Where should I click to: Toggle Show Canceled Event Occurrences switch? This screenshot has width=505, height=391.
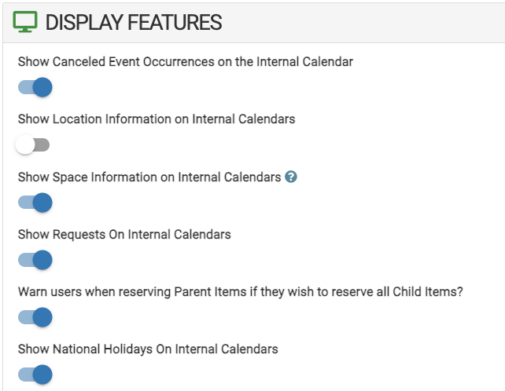coord(35,87)
